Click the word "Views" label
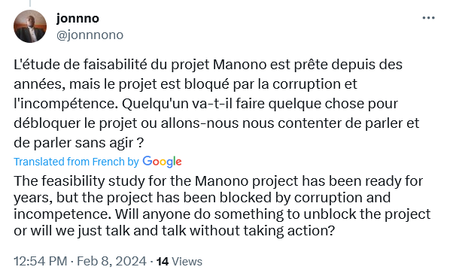Image resolution: width=450 pixels, height=279 pixels. (x=187, y=262)
